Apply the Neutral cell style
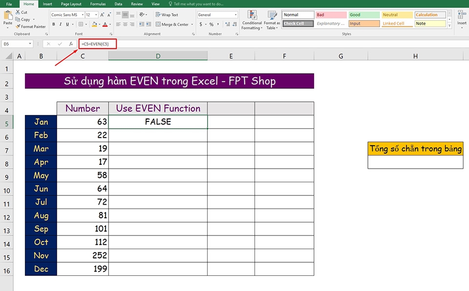The height and width of the screenshot is (291, 469). coord(397,15)
